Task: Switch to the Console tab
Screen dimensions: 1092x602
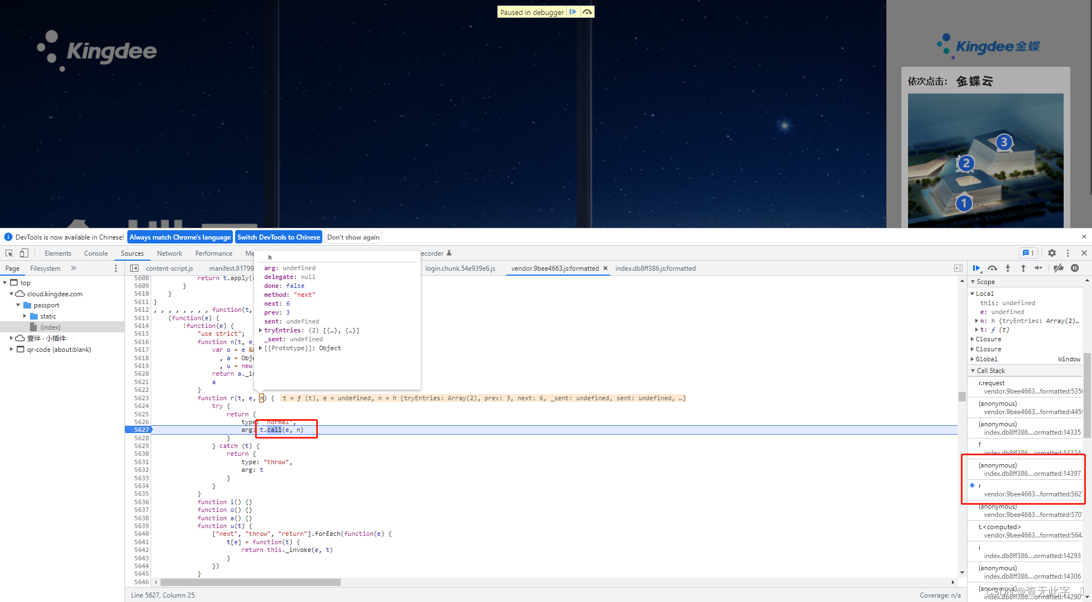Action: pyautogui.click(x=96, y=253)
